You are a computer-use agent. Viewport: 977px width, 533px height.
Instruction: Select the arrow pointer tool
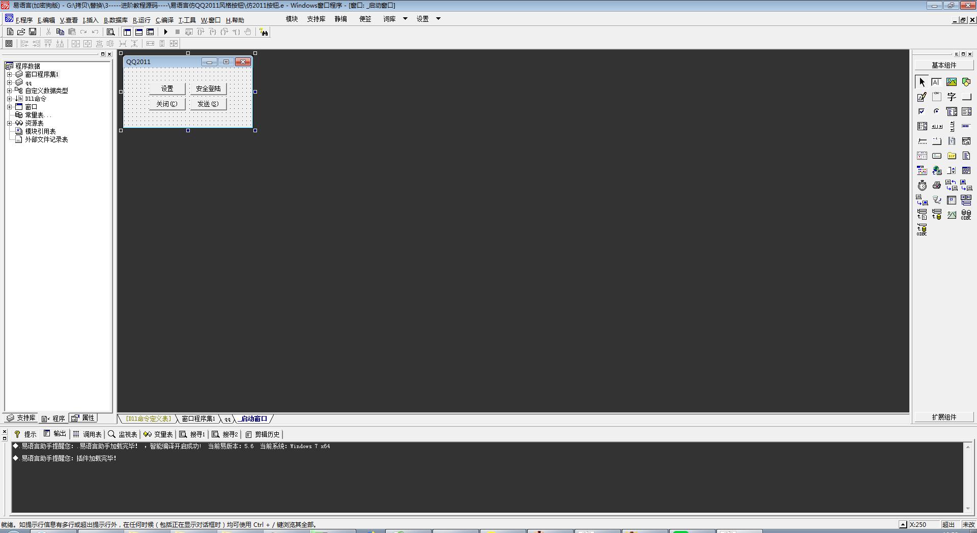tap(922, 82)
